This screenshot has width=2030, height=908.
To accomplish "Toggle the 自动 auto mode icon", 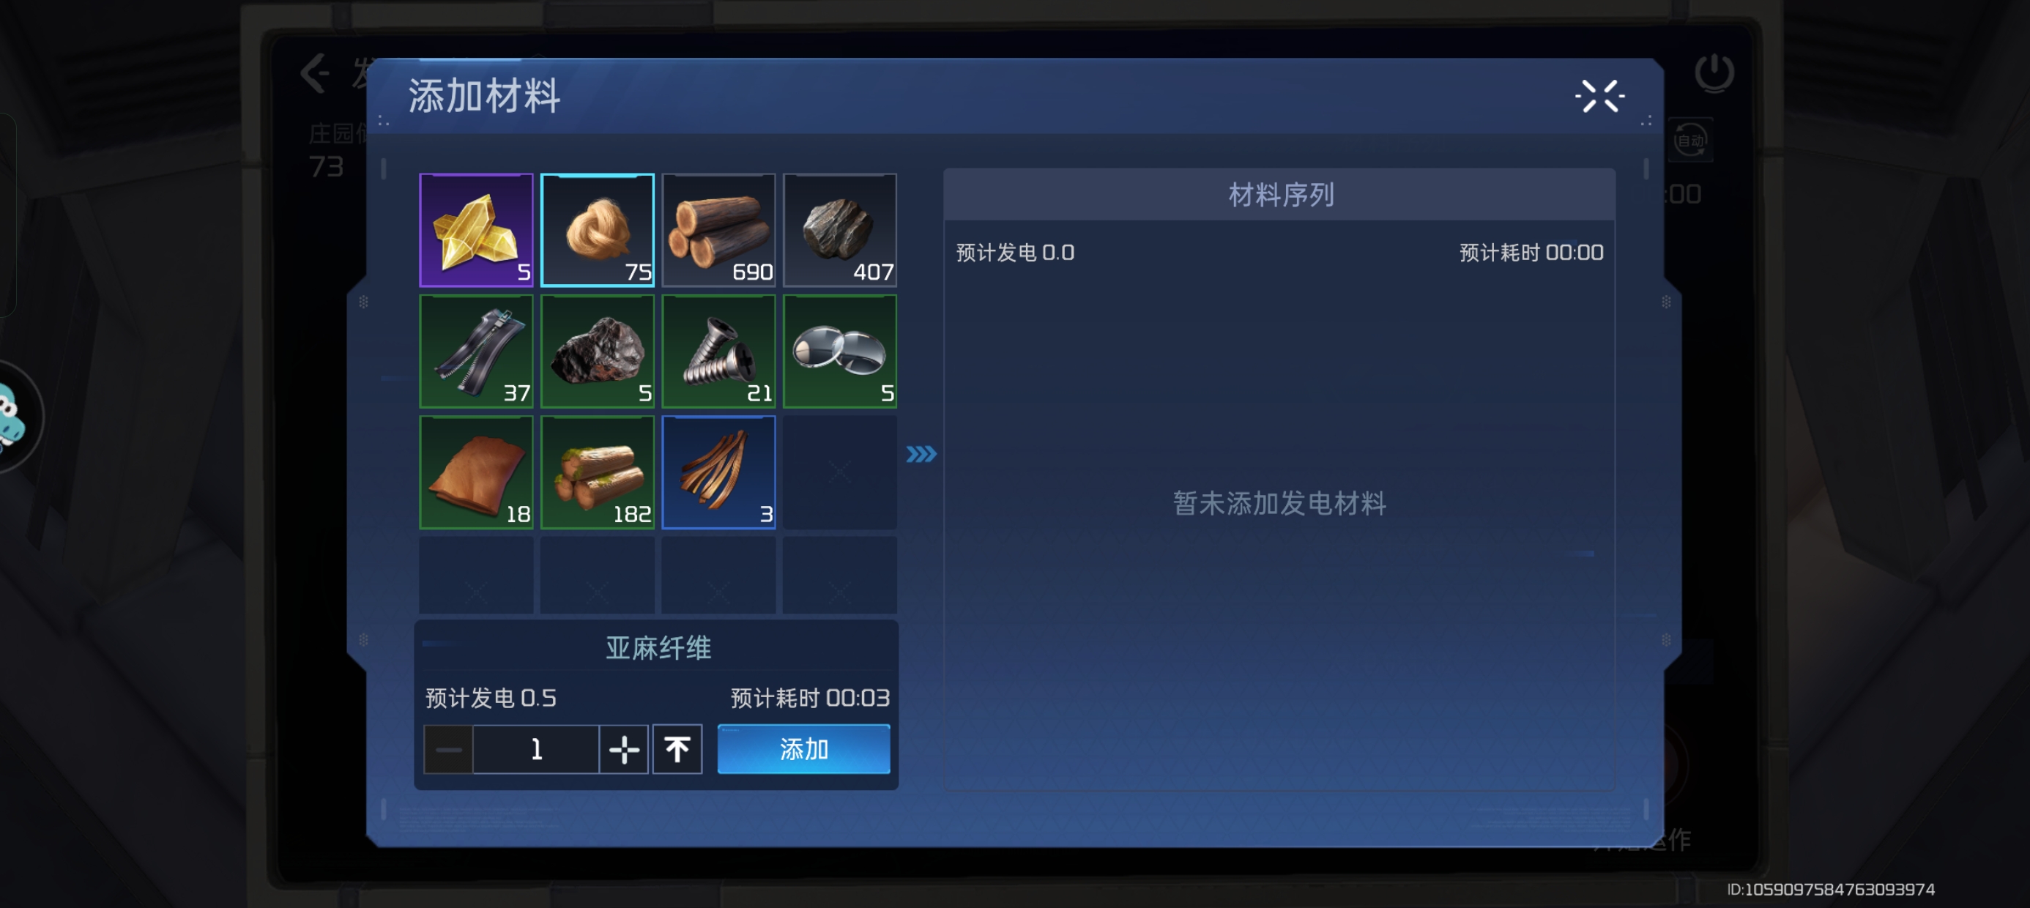I will coord(1689,141).
